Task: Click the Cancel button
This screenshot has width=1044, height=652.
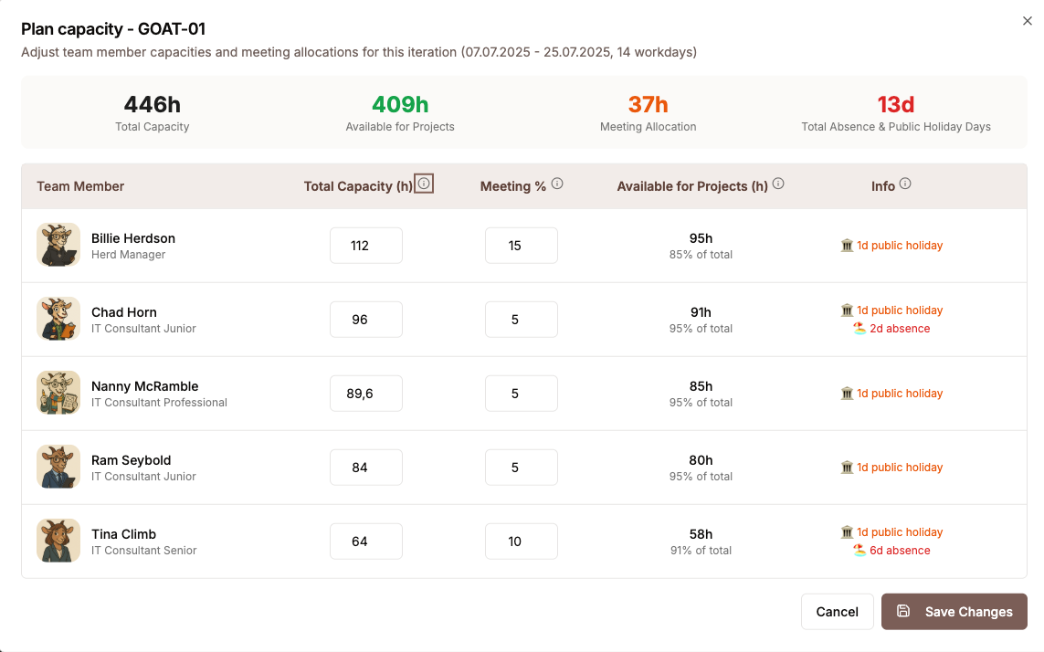Action: click(837, 612)
